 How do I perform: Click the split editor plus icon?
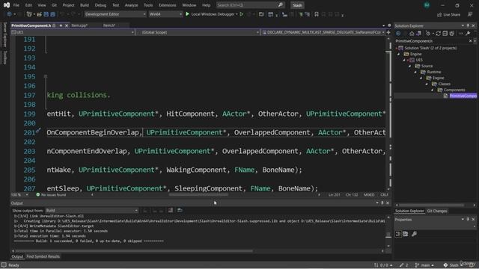388,32
